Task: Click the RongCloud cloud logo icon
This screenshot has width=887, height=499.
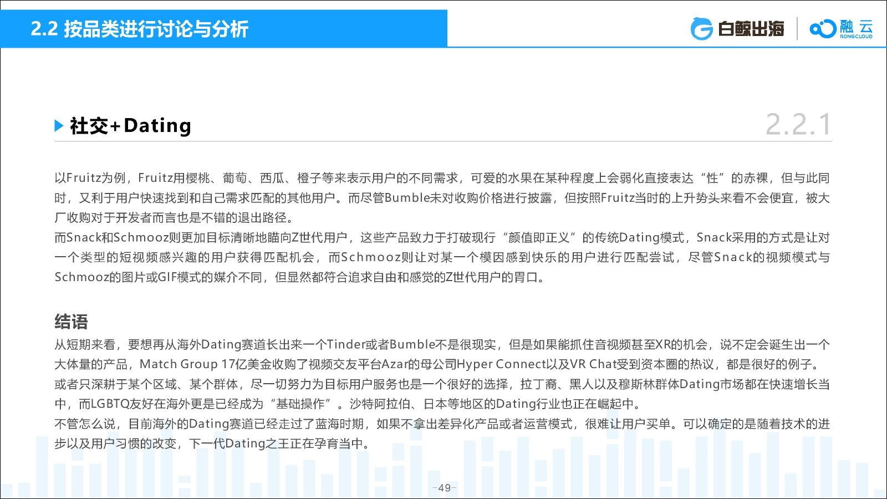Action: tap(823, 29)
